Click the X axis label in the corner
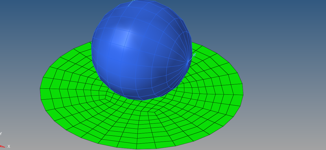The image size is (326, 150). [9, 146]
